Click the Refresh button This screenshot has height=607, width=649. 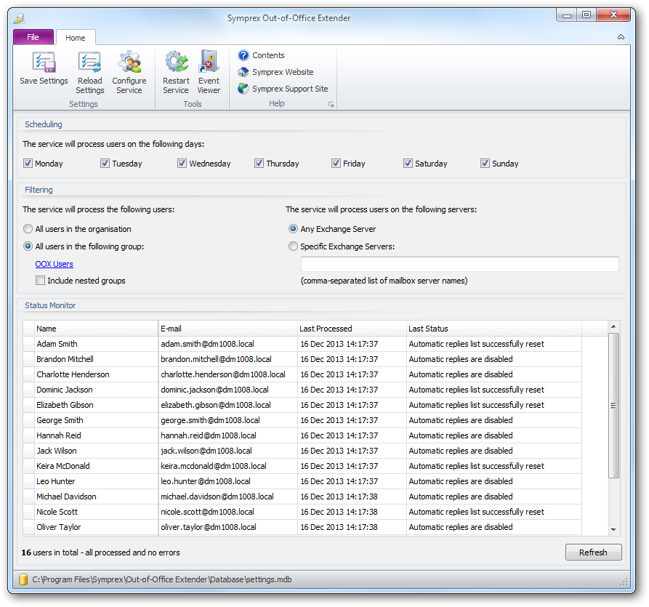[x=593, y=552]
